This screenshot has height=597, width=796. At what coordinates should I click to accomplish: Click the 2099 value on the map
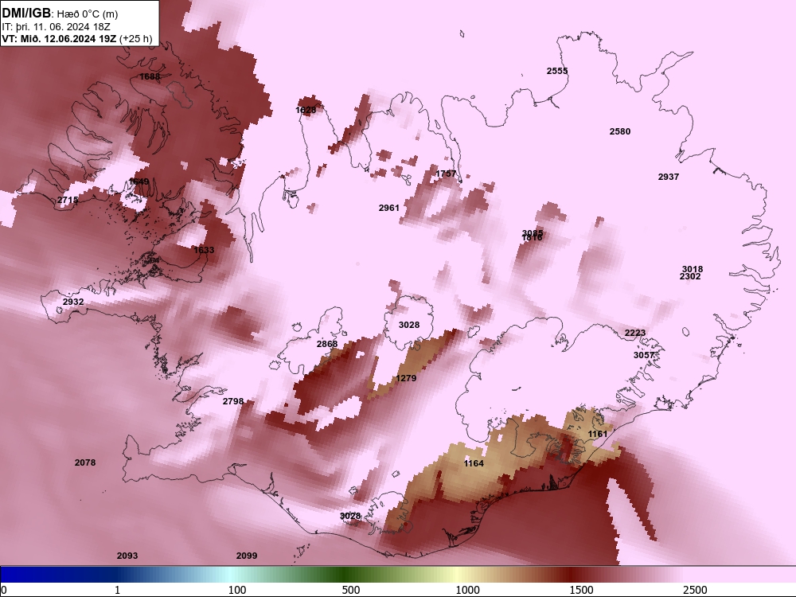tap(247, 556)
